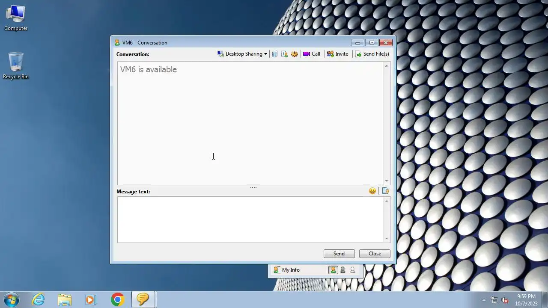This screenshot has width=548, height=308.
Task: Click conversation pane scroll-up arrow
Action: tap(387, 66)
